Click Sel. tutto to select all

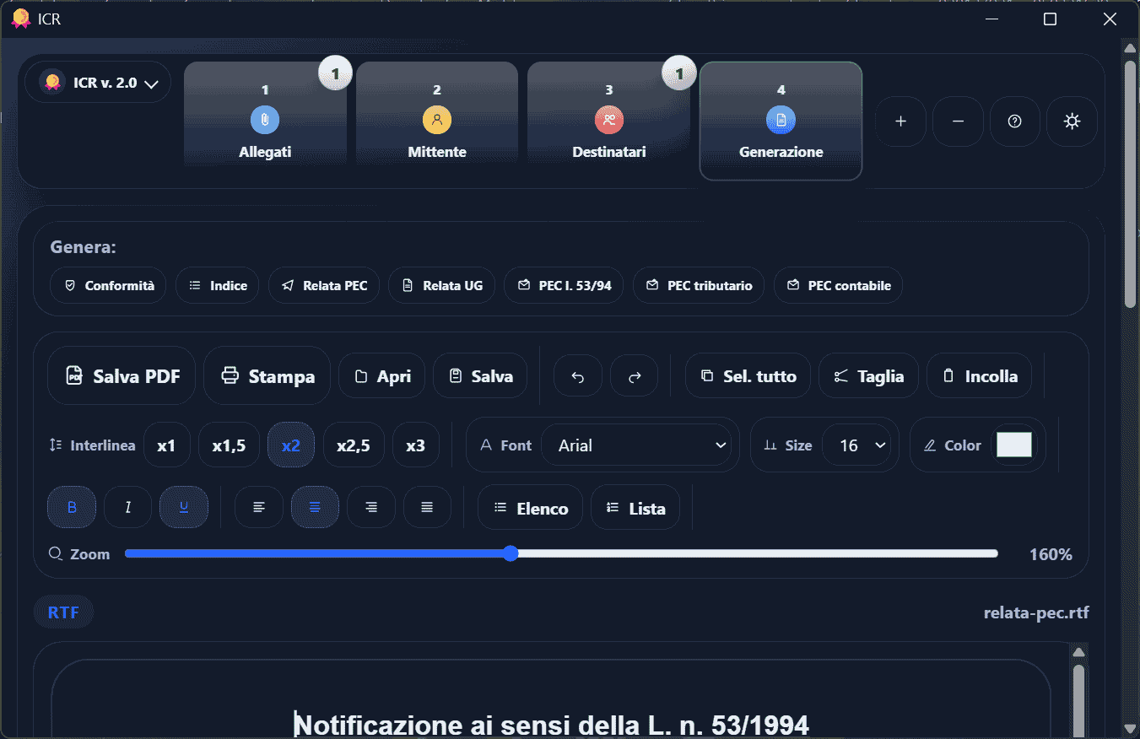point(748,376)
